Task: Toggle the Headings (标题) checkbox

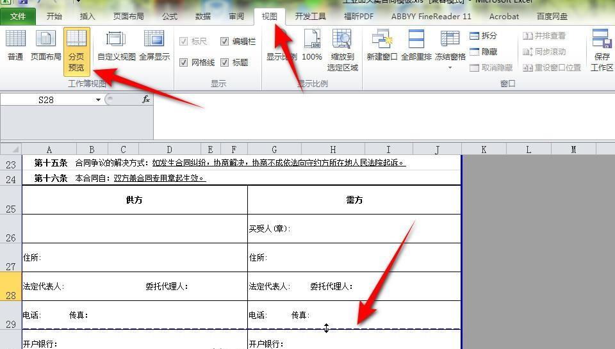Action: [x=224, y=62]
